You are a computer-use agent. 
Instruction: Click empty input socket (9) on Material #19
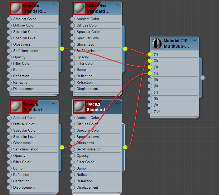coord(150,105)
